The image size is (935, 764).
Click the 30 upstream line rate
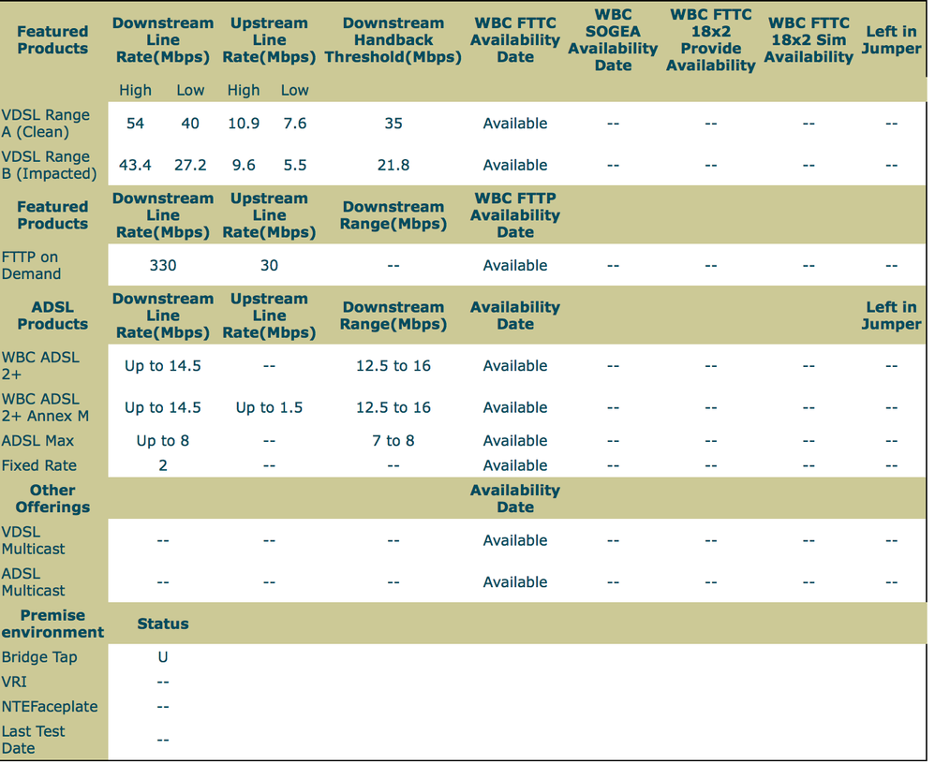[x=270, y=265]
